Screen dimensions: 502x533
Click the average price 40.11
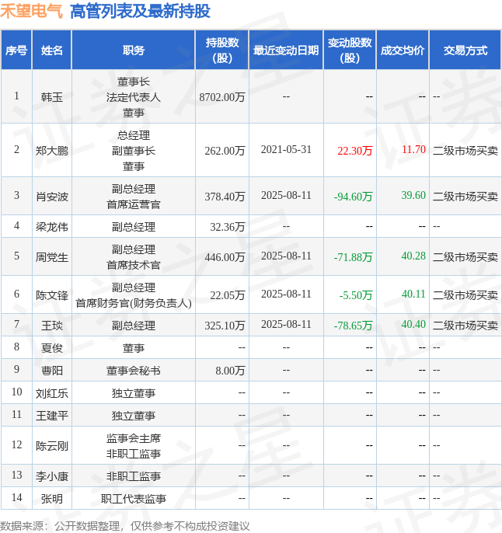(413, 294)
